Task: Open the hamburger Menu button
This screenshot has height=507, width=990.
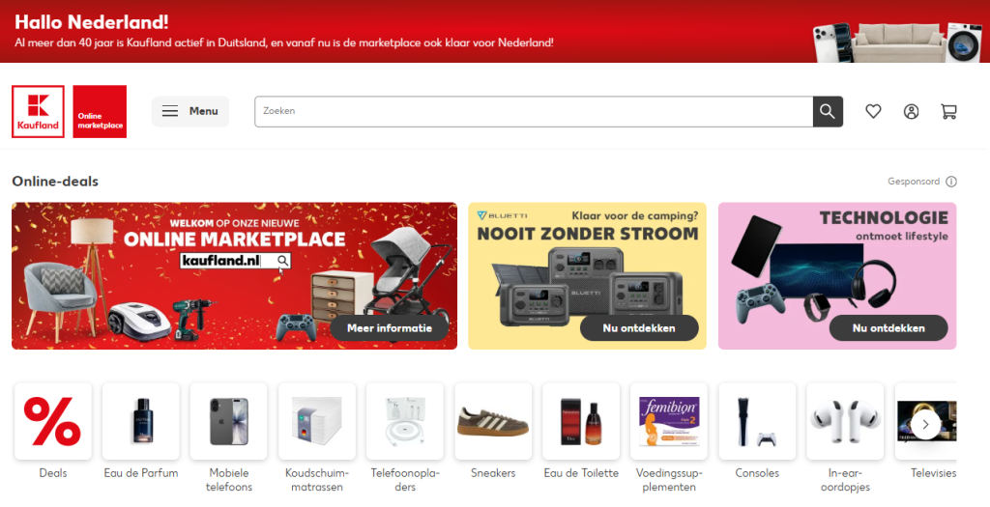Action: pos(190,112)
